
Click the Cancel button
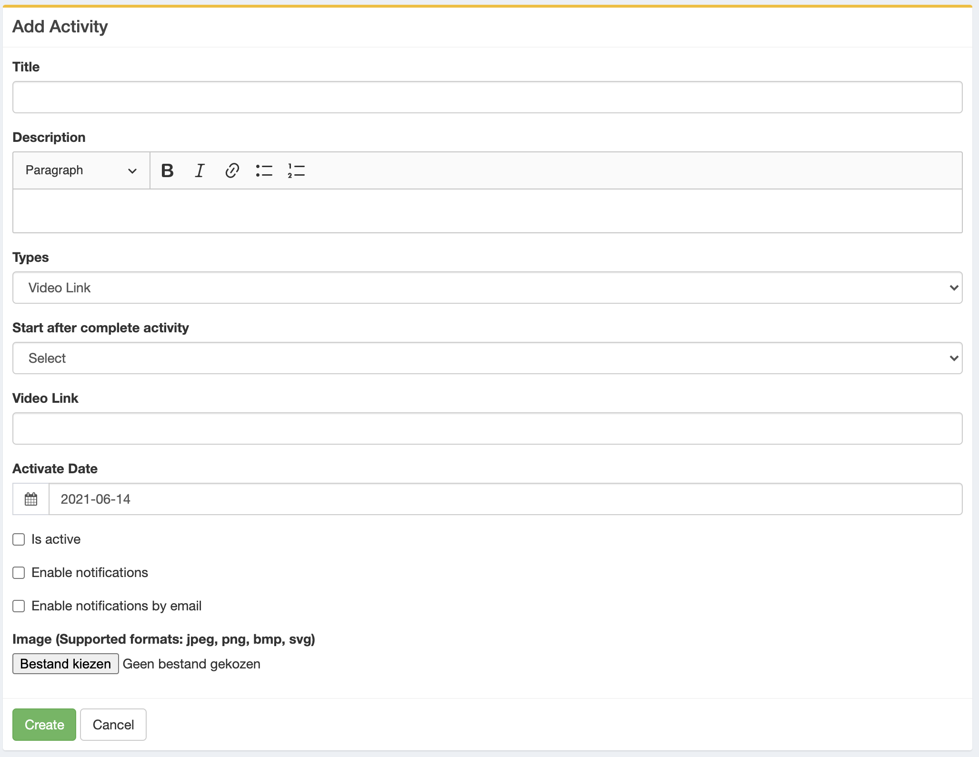point(113,725)
